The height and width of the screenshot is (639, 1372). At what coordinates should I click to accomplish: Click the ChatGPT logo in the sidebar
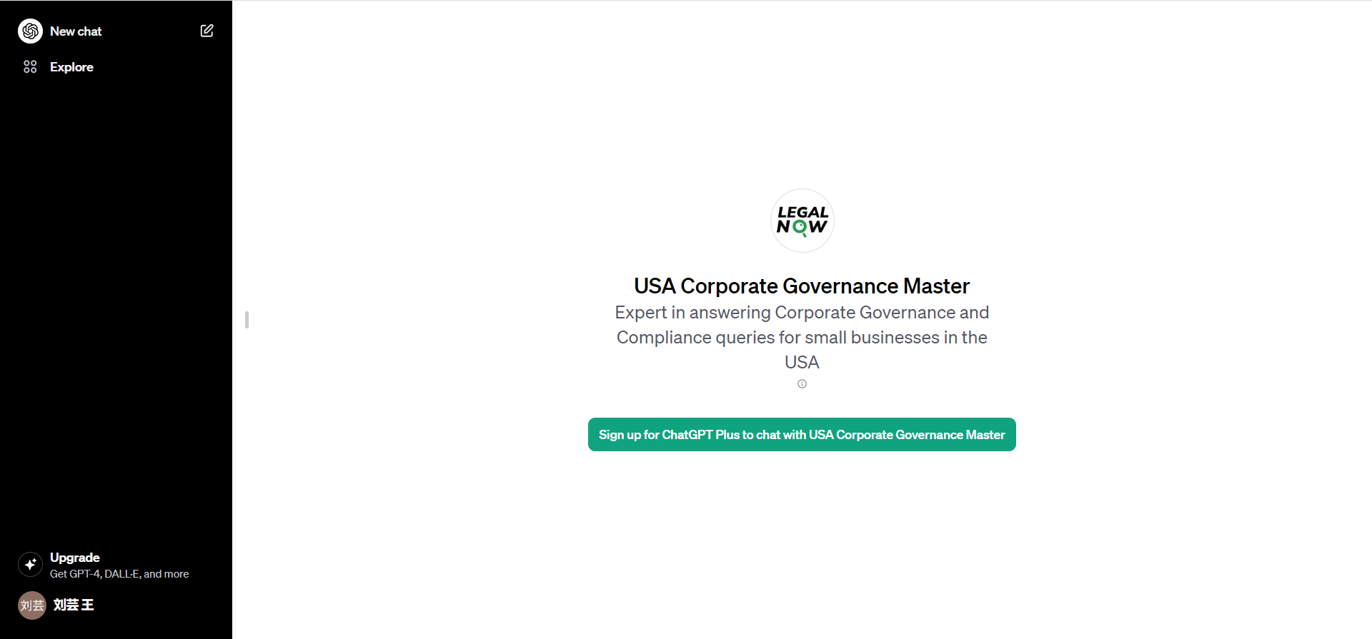(30, 31)
